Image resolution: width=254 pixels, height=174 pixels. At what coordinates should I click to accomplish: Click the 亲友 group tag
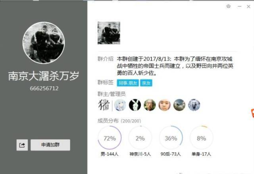146,83
